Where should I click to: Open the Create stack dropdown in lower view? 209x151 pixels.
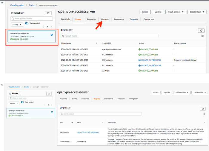coord(199,93)
